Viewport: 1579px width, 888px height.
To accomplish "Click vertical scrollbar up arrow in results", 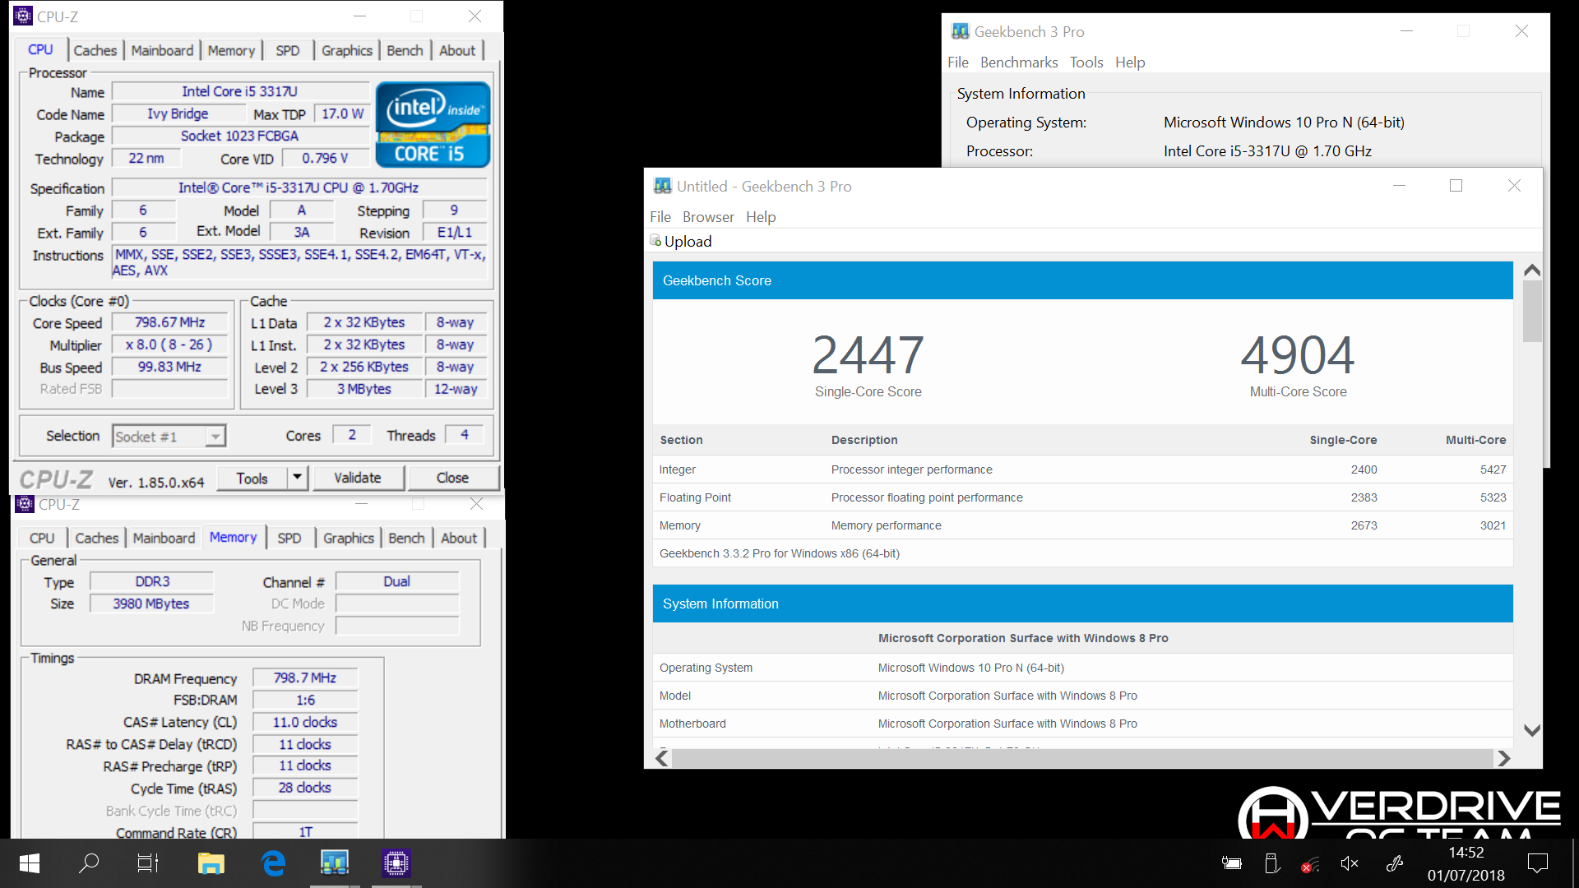I will pyautogui.click(x=1532, y=270).
